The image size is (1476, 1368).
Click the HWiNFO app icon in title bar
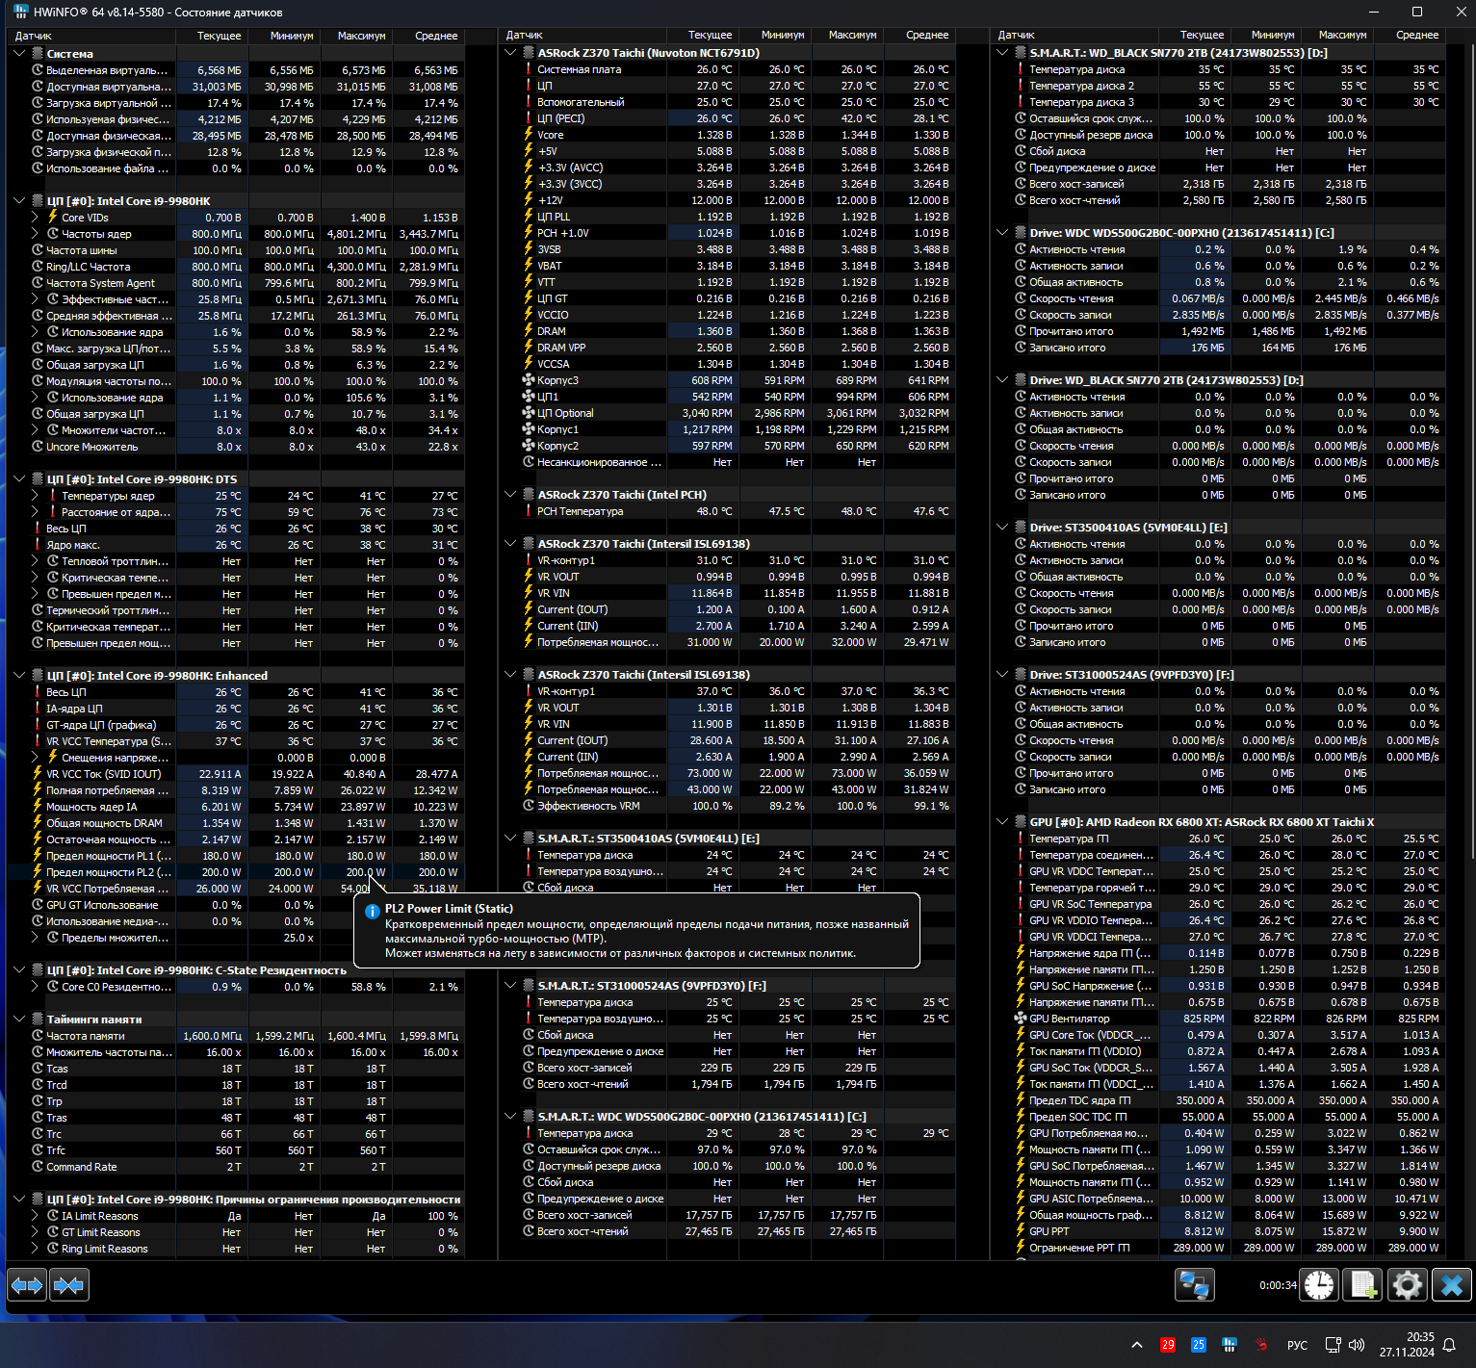[x=21, y=12]
